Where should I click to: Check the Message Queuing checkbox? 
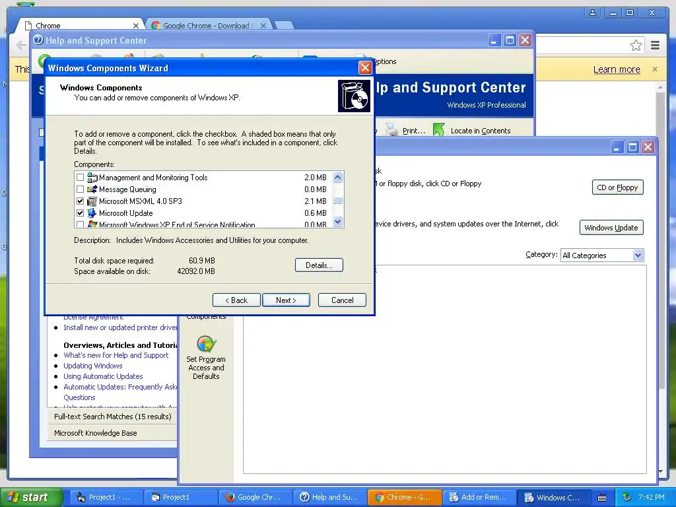80,189
